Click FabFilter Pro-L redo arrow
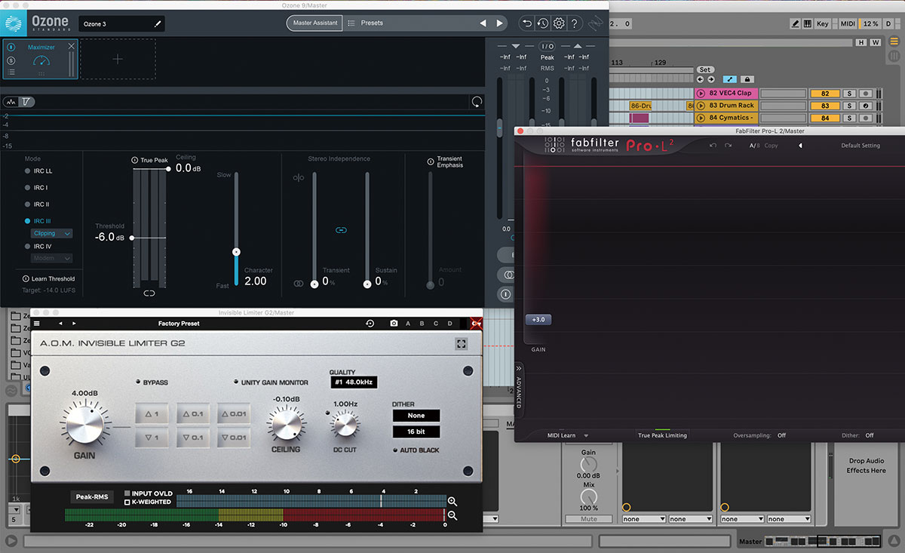 pyautogui.click(x=728, y=145)
